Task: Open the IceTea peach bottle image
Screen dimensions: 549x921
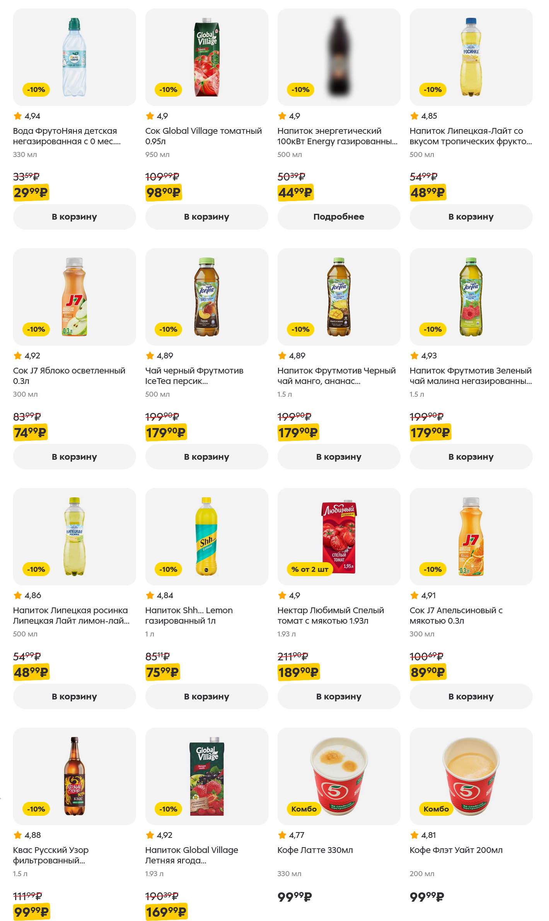Action: pos(206,297)
